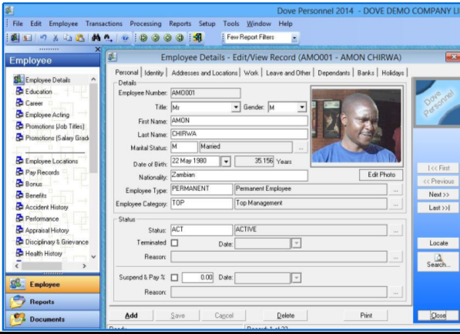The image size is (460, 334).
Task: Switch to the Identity tab
Action: [x=154, y=73]
